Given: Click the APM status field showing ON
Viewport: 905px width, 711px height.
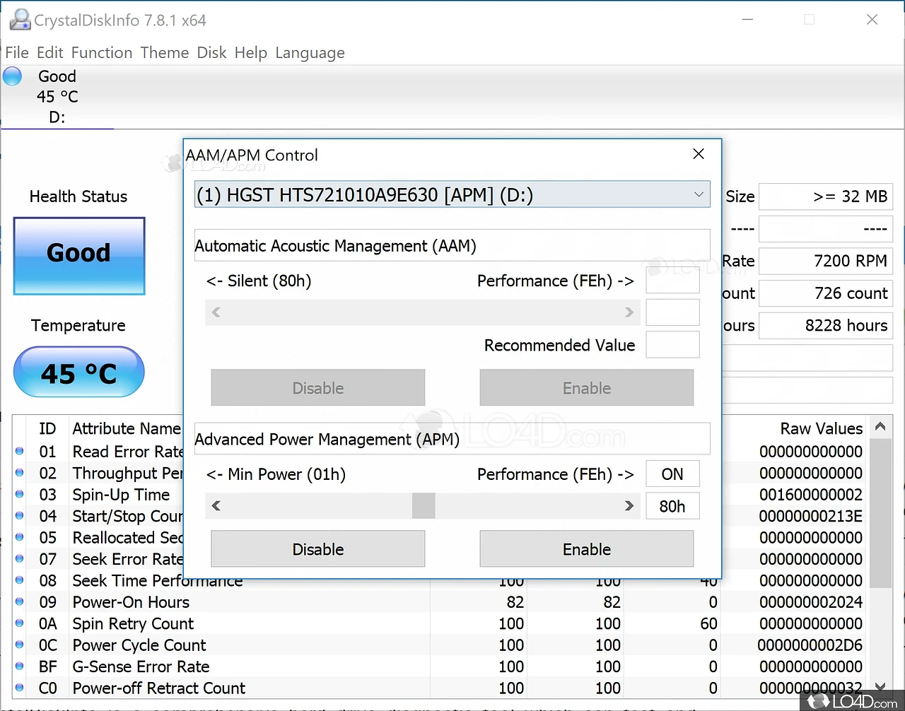Looking at the screenshot, I should click(672, 474).
